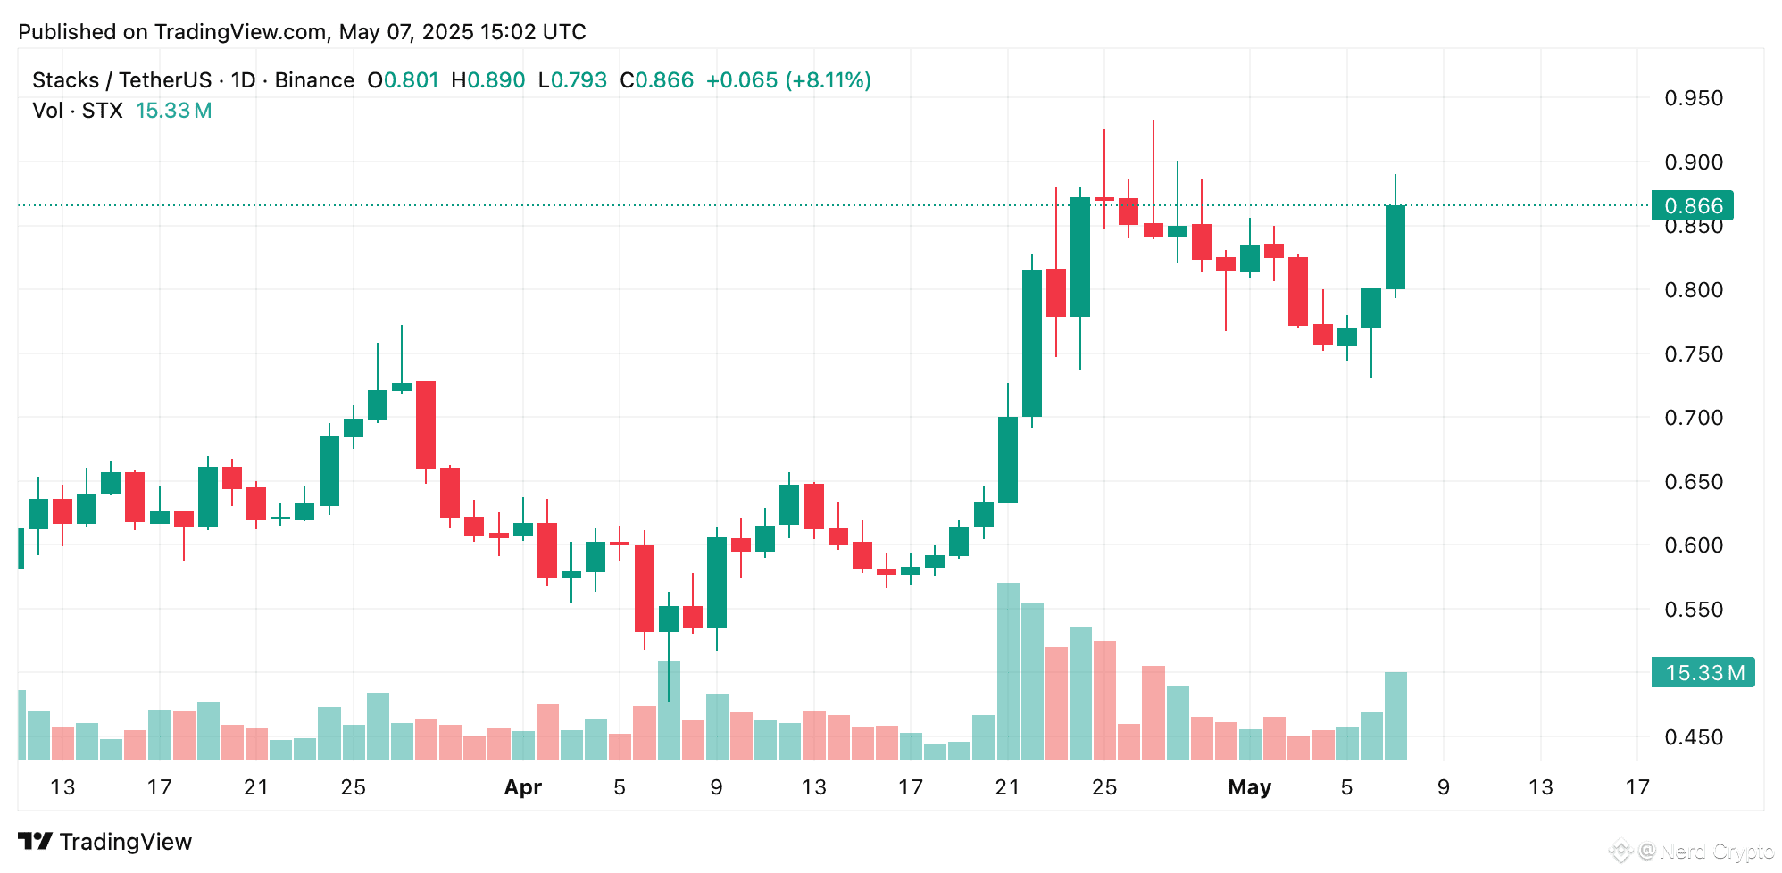Click the latest volume bar beside 15.33 M
This screenshot has height=873, width=1782.
click(1395, 716)
